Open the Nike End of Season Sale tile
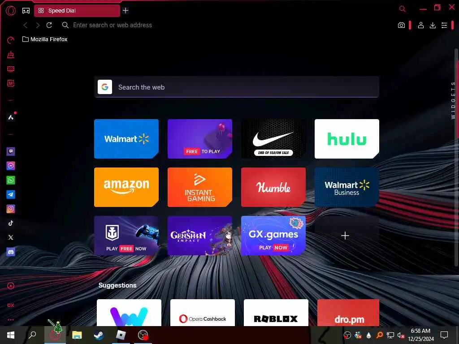The image size is (459, 344). [x=273, y=139]
